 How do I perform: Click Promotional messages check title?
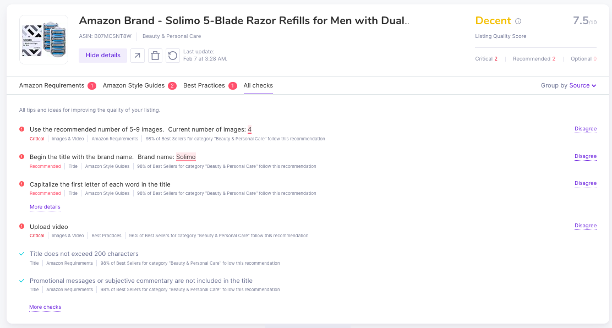point(141,281)
